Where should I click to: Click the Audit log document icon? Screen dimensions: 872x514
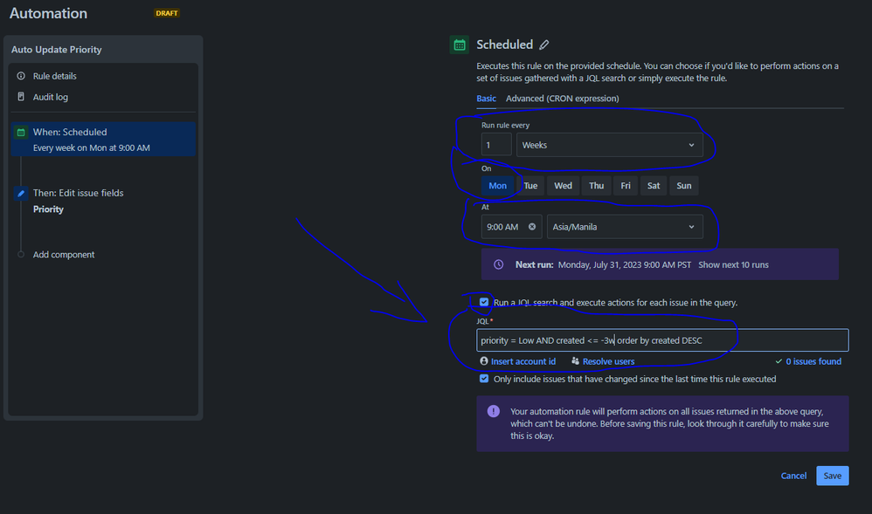tap(21, 97)
